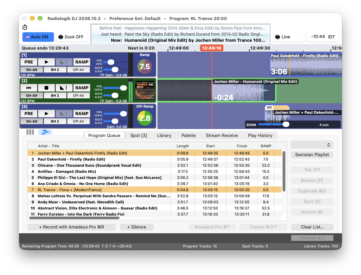This screenshot has width=361, height=275.
Task: Click RAMP on deck 1
Action: pos(82,62)
